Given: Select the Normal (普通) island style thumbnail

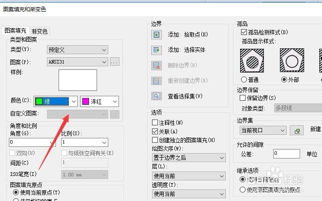Looking at the screenshot, I should [252, 60].
